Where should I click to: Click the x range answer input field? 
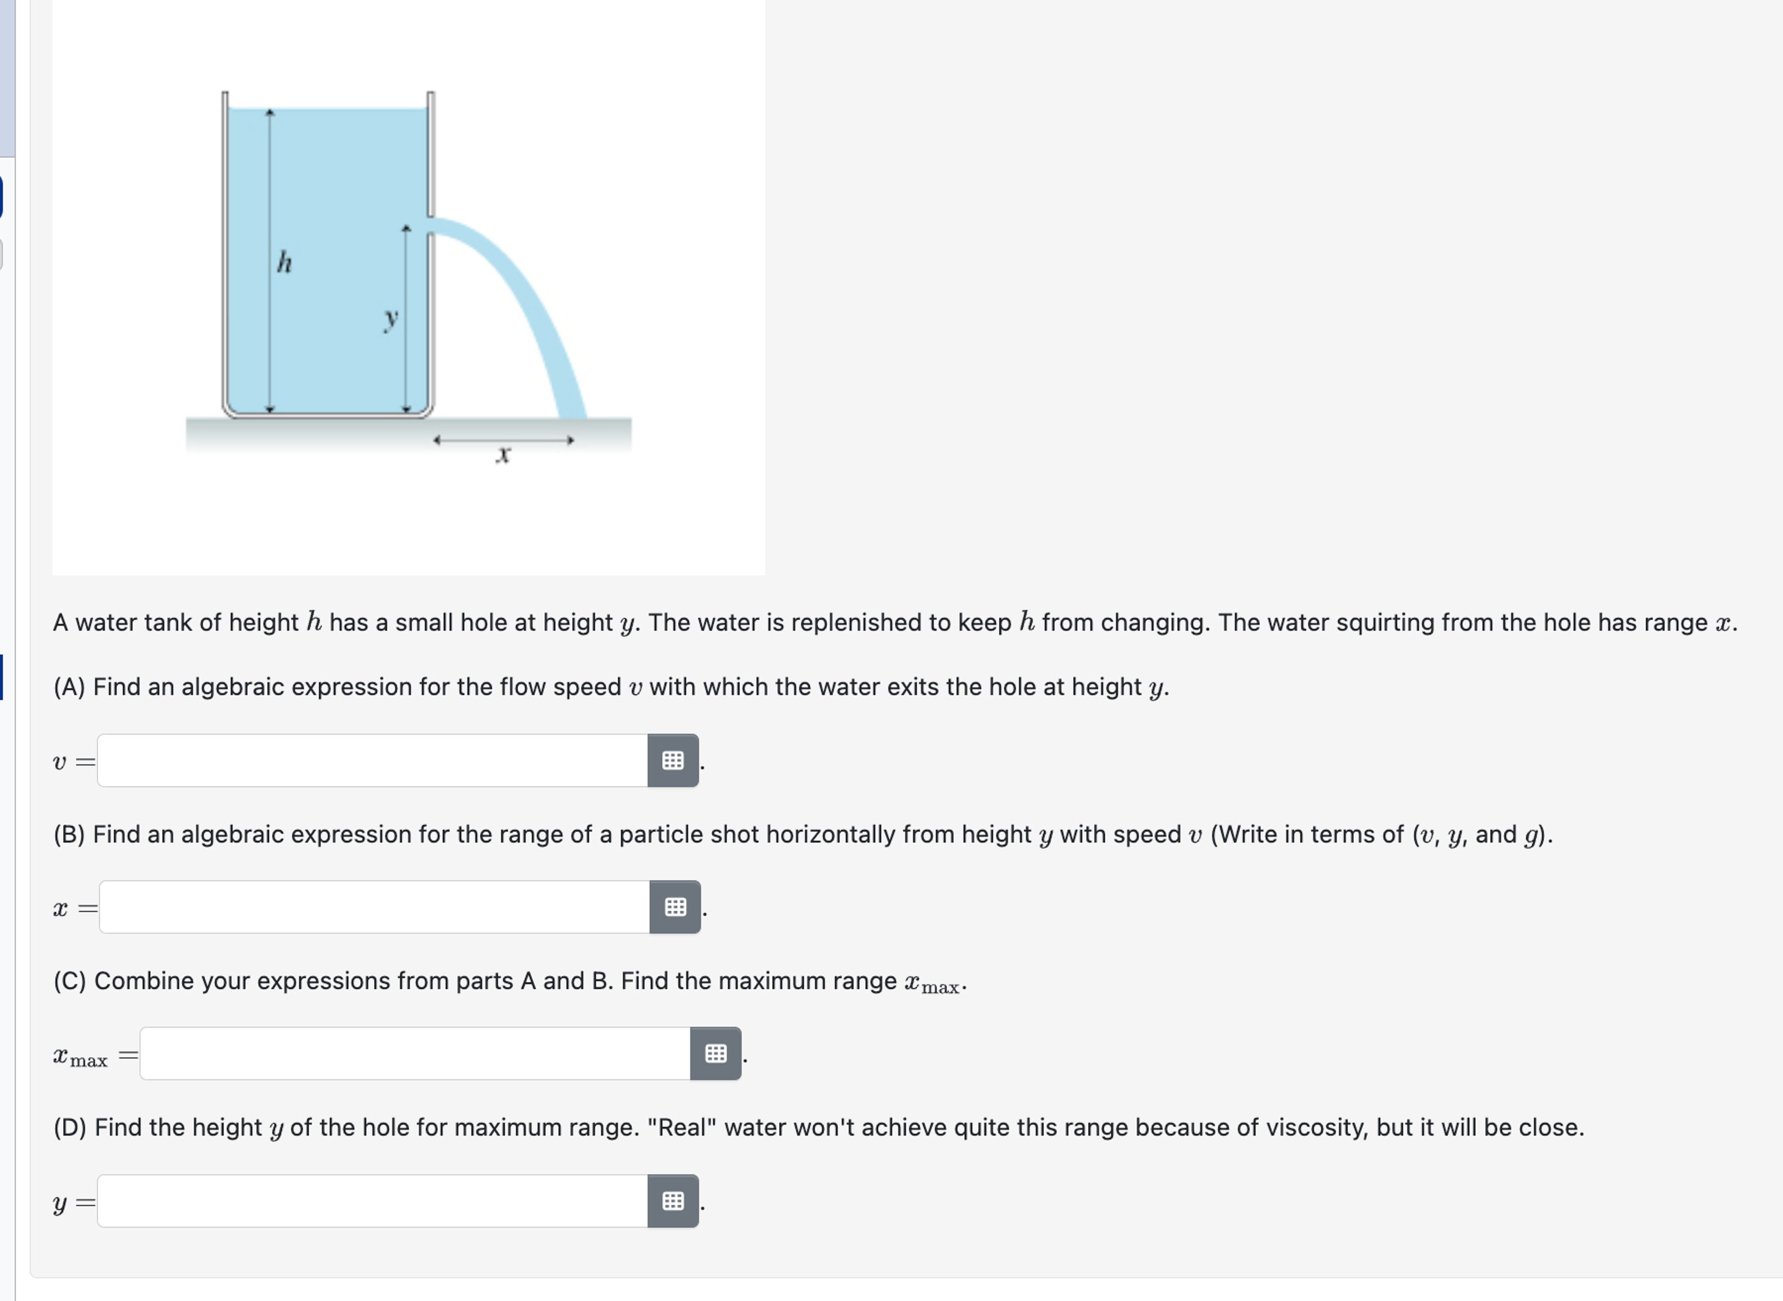tap(374, 906)
